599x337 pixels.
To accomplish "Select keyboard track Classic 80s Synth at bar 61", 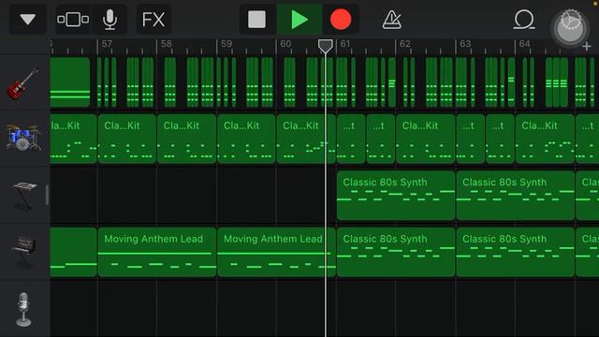I will pyautogui.click(x=396, y=196).
